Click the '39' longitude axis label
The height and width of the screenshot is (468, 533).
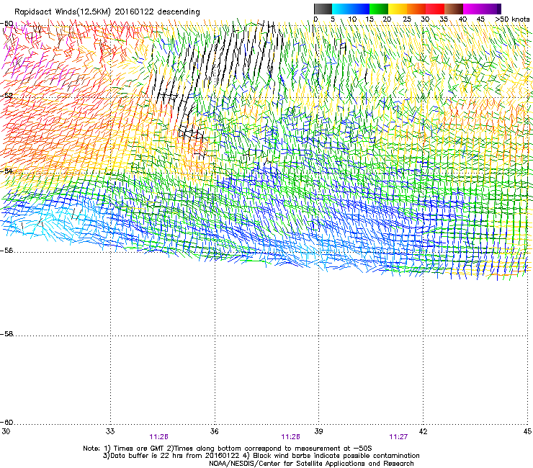(x=318, y=431)
